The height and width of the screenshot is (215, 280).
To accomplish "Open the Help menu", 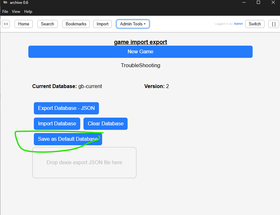I will [x=28, y=12].
